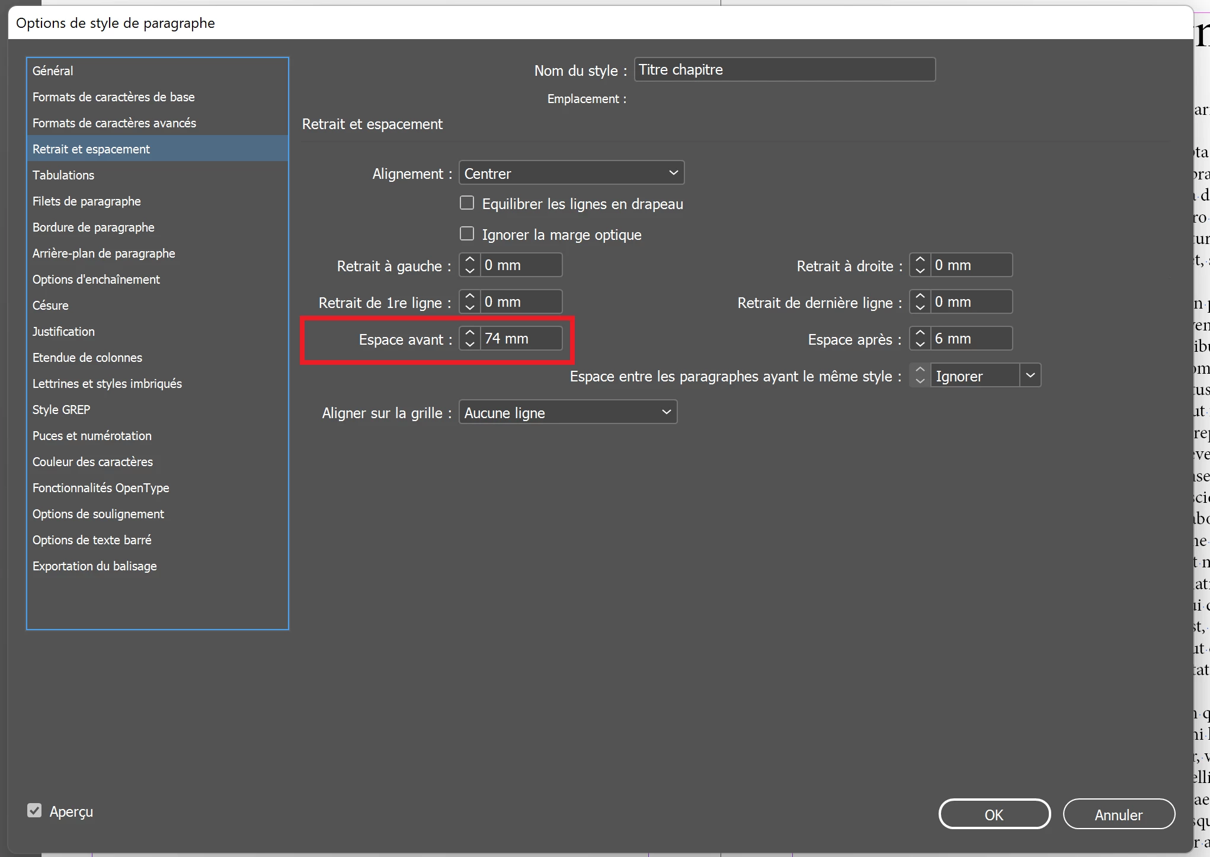The width and height of the screenshot is (1210, 857).
Task: Confirm changes with the OK button
Action: (994, 814)
